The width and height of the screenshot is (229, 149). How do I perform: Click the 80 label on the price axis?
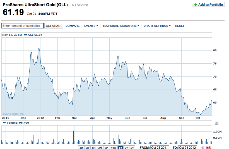pos(215,51)
